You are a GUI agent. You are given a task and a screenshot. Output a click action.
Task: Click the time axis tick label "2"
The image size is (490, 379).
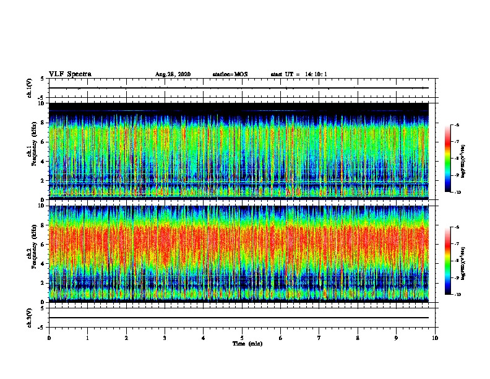tap(126, 338)
